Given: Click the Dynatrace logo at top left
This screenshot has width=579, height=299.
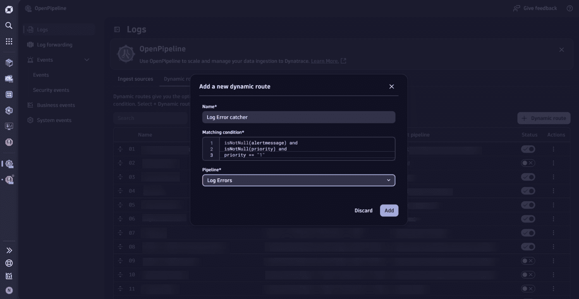Looking at the screenshot, I should click(x=9, y=9).
